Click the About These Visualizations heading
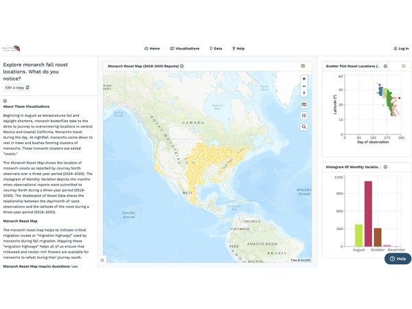Viewport: 412px width, 309px height. point(26,106)
